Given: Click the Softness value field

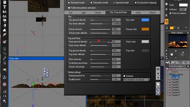Looking at the screenshot, I should point(183,10).
